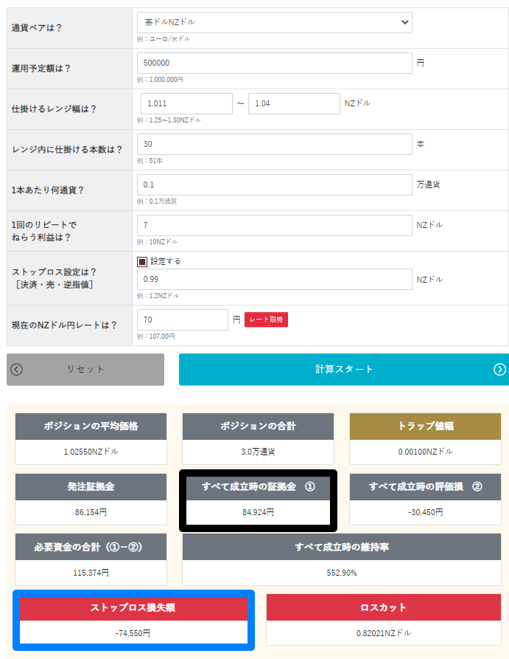Click the required funds total 115,374円
This screenshot has width=509, height=659.
pyautogui.click(x=91, y=573)
